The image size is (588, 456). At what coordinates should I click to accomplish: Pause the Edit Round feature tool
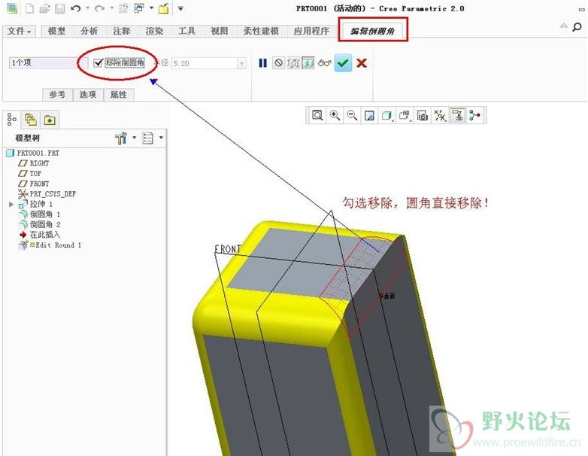click(x=263, y=63)
